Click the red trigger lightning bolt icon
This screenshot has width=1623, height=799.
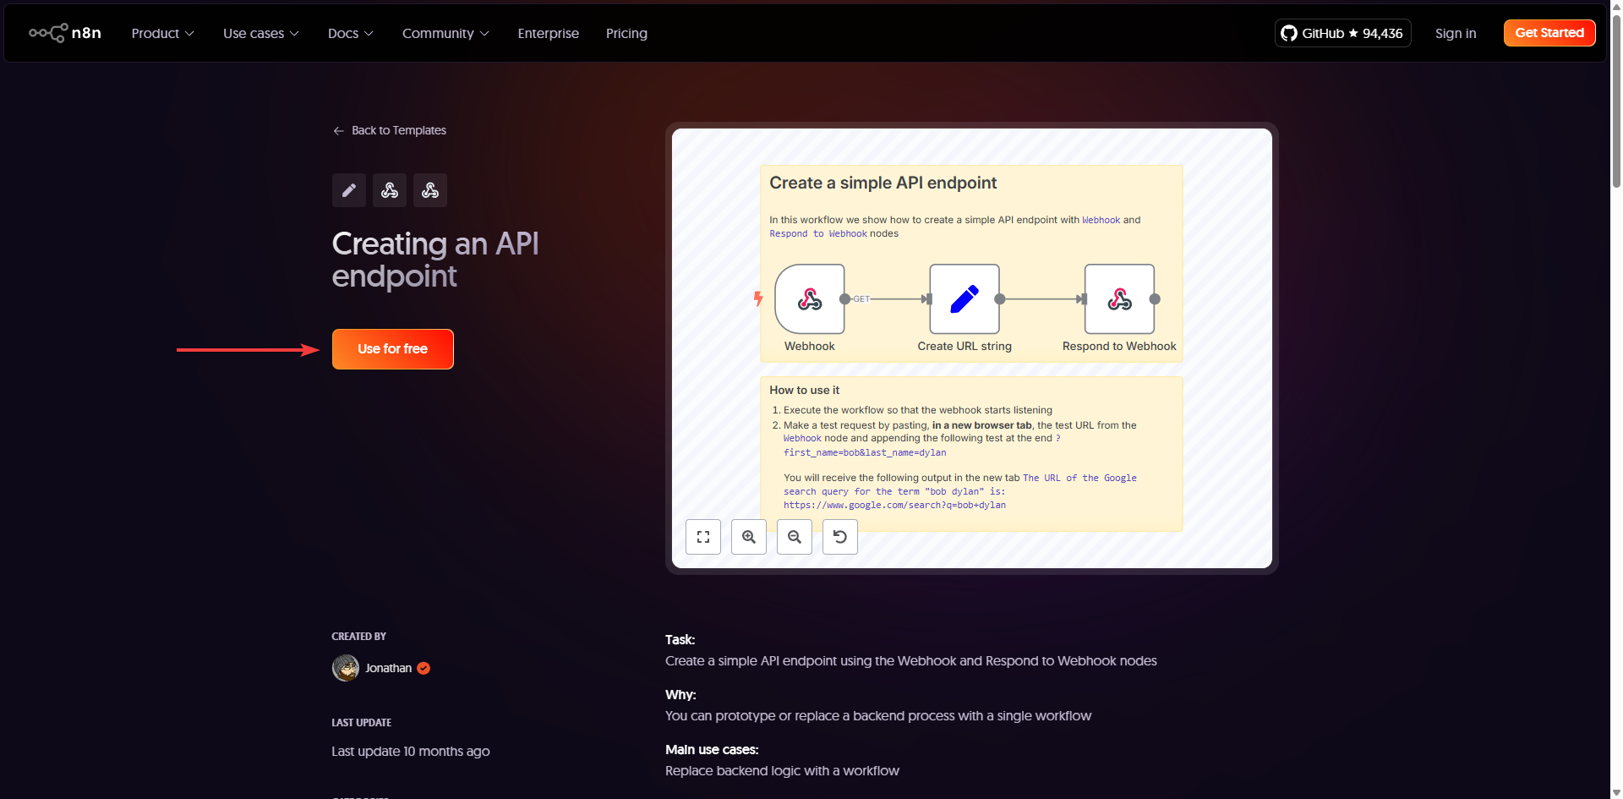[x=758, y=298]
